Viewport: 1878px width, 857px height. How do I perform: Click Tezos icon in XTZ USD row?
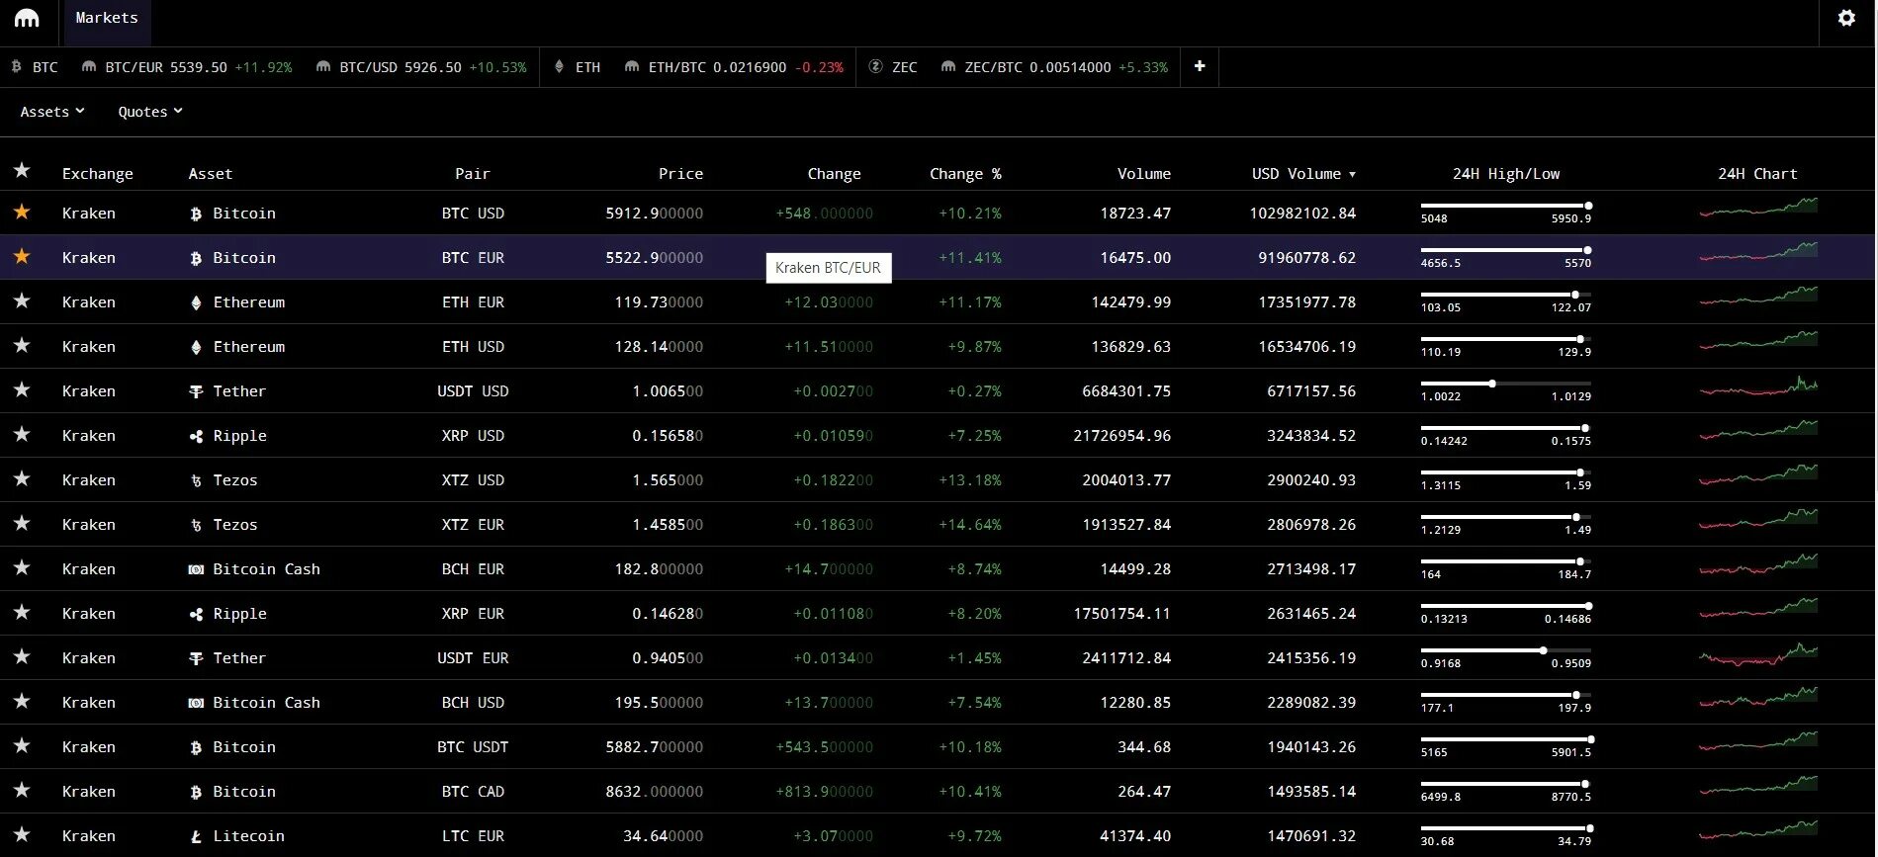[x=196, y=480]
